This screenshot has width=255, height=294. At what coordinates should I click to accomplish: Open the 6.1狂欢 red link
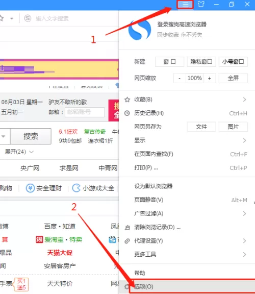tap(68, 132)
